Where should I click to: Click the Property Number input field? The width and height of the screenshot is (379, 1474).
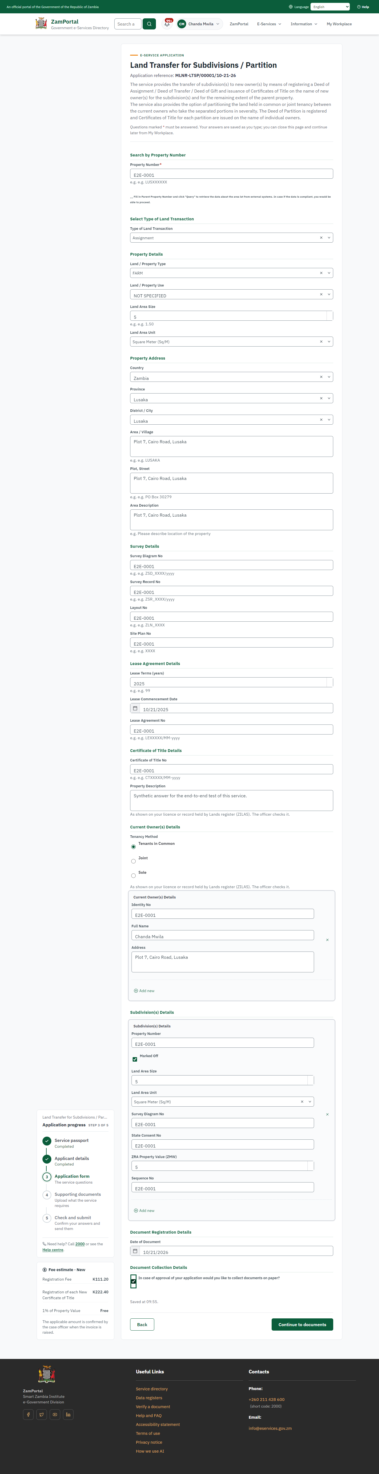pos(231,174)
